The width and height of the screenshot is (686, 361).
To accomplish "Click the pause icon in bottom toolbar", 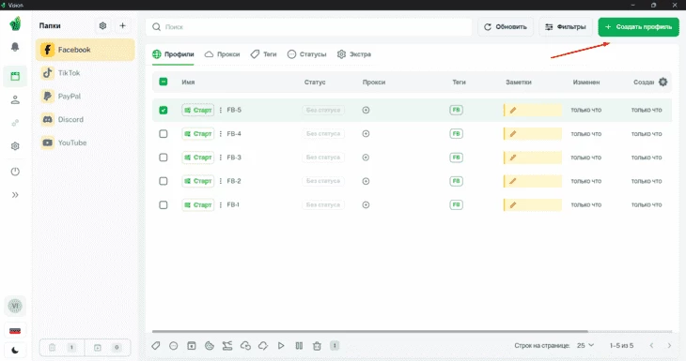I will point(299,346).
